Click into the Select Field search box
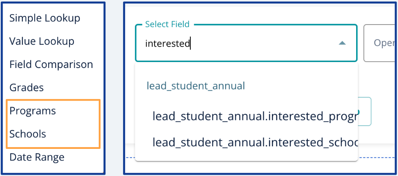398x176 pixels. pyautogui.click(x=246, y=43)
